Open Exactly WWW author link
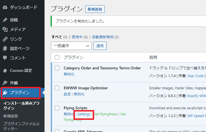Screen dimensions: 206x132 (x=197, y=96)
